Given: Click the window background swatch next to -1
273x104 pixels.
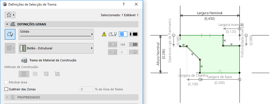Looking at the screenshot, I should pyautogui.click(x=133, y=52).
